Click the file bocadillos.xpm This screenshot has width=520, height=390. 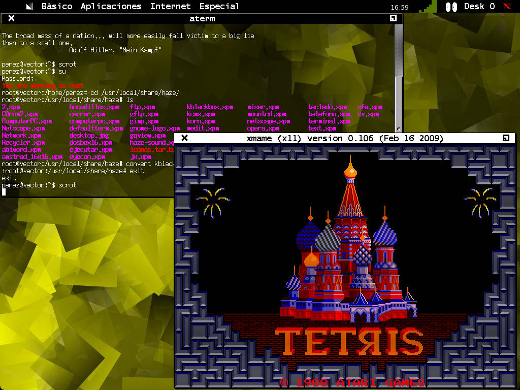tap(94, 107)
